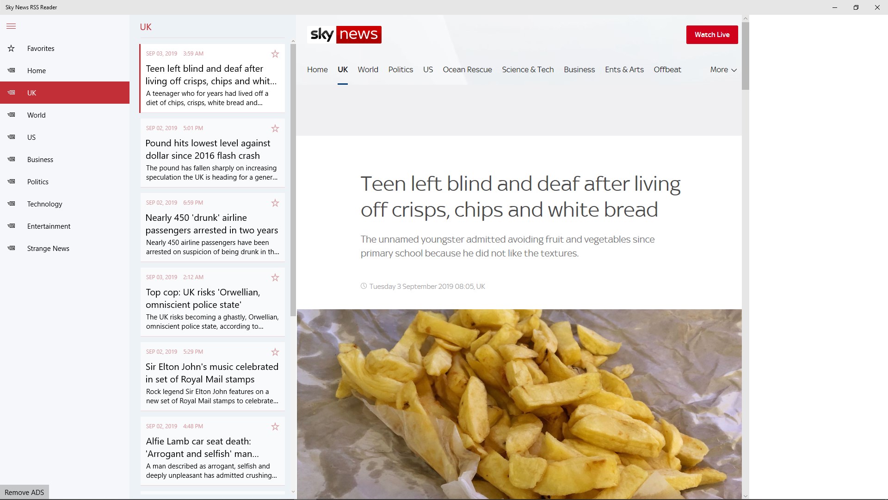Image resolution: width=888 pixels, height=500 pixels.
Task: Click the feed icon beside World
Action: click(11, 115)
